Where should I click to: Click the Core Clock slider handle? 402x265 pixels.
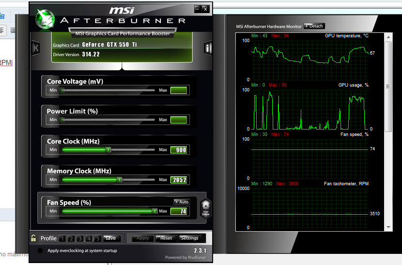coord(108,150)
